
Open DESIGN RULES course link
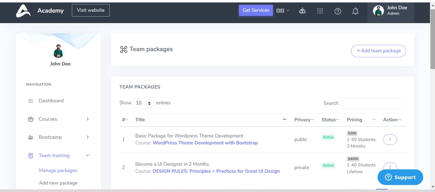point(216,171)
